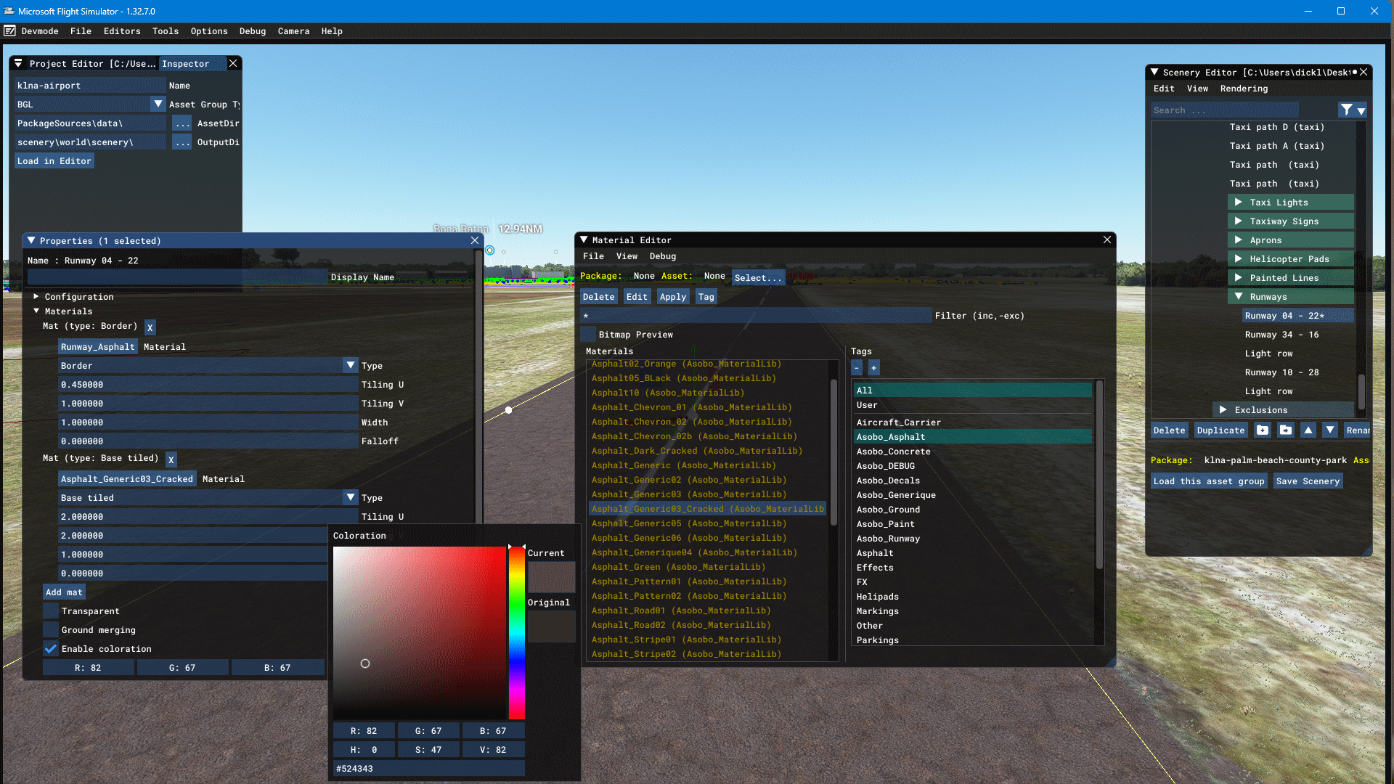Screen dimensions: 1394x784
Task: Click the plus icon to add a tag
Action: 873,368
